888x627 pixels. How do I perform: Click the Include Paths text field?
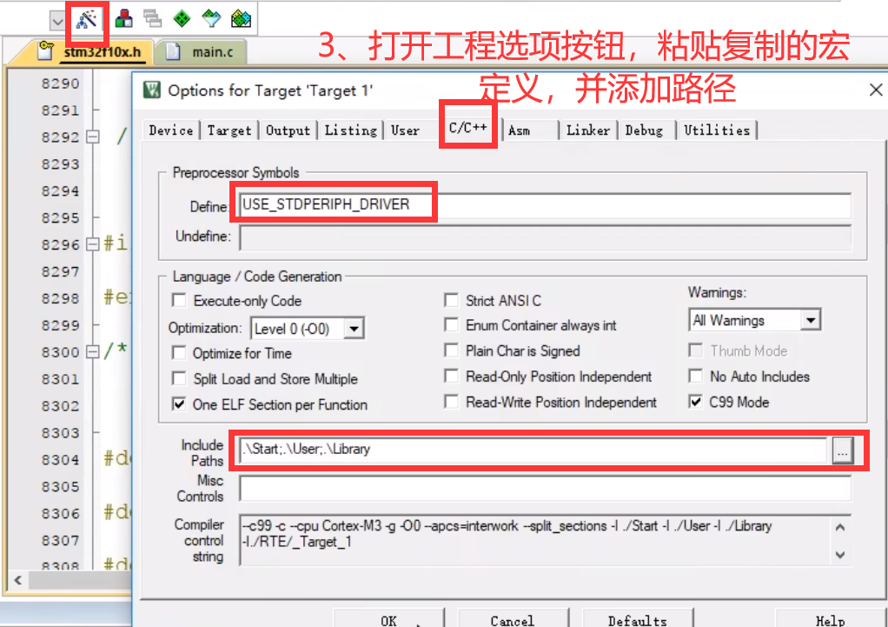(x=533, y=450)
